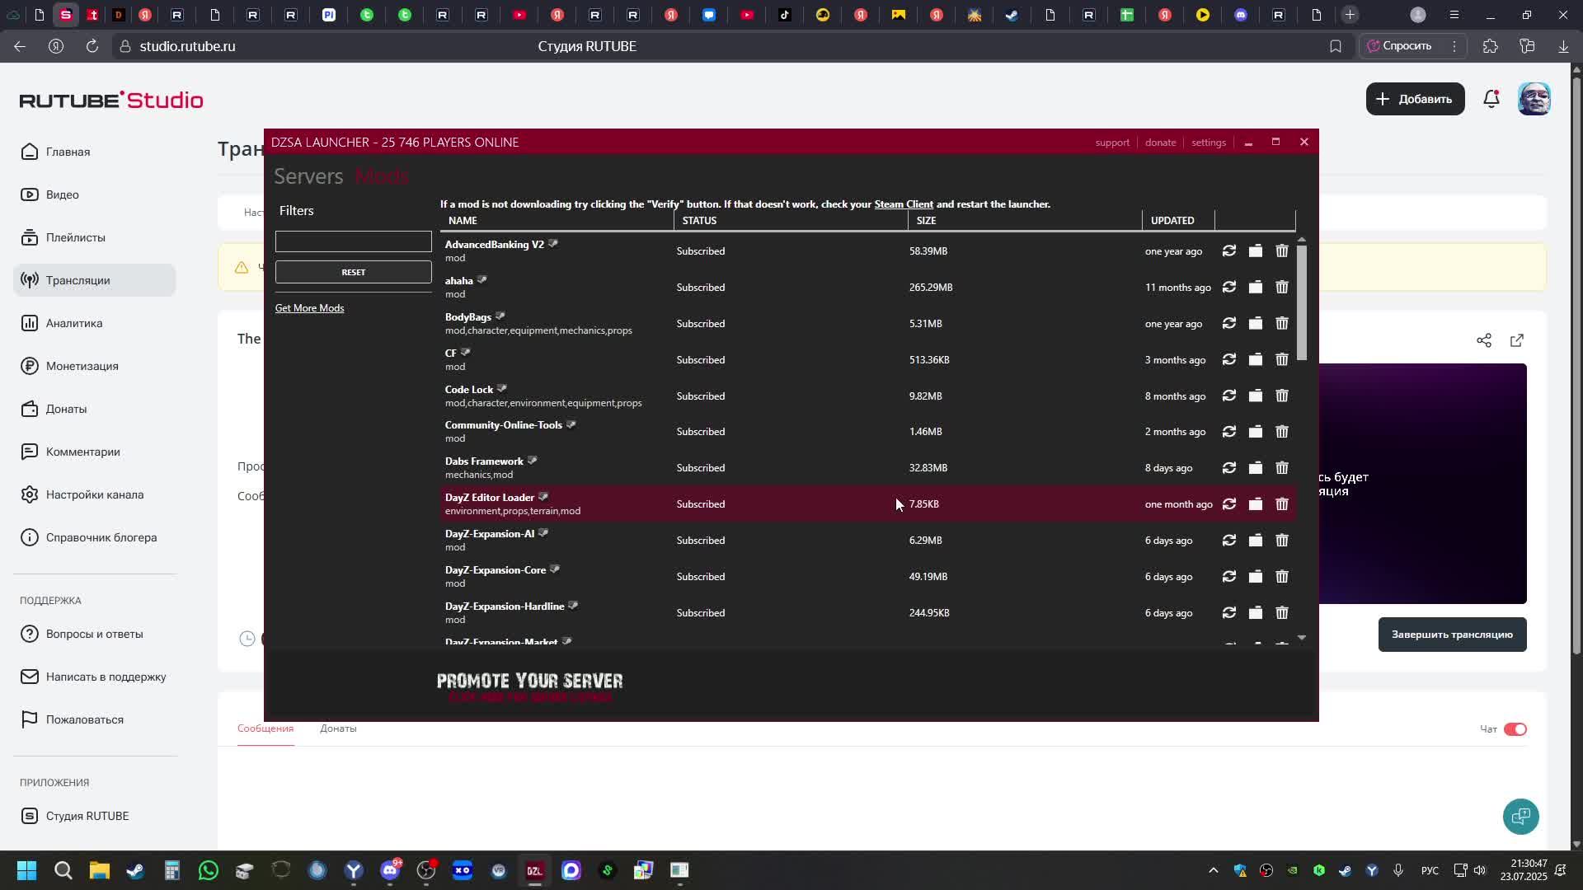The image size is (1583, 890).
Task: Follow the Get More Mods link
Action: 309,308
